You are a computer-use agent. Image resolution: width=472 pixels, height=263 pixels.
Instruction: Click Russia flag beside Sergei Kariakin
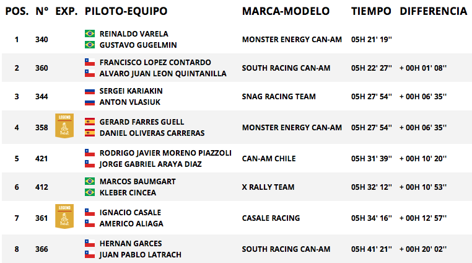tap(90, 91)
